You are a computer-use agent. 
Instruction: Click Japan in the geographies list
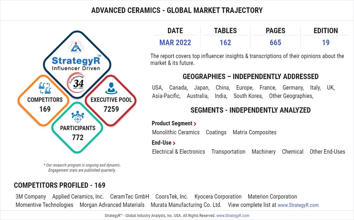pos(201,88)
